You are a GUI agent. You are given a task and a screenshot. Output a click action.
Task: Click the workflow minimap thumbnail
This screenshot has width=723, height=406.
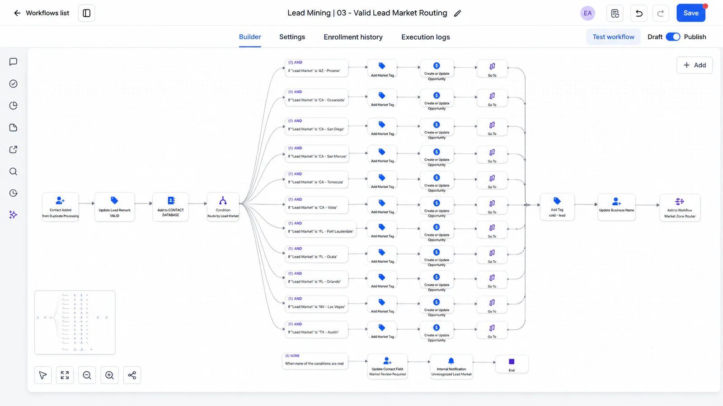point(75,323)
